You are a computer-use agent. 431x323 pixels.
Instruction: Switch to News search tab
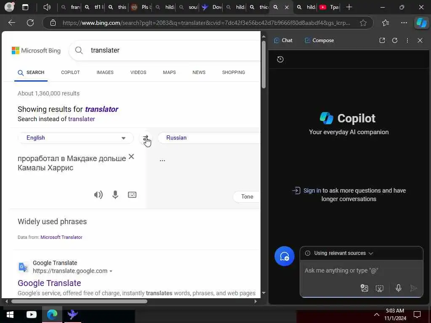pos(199,72)
